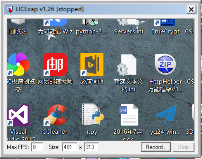
Task: Click the 新建文本文档.ini file name
Action: pyautogui.click(x=128, y=86)
